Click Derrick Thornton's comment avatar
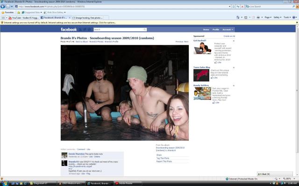Screen dimensions: 299x186 tap(64, 155)
